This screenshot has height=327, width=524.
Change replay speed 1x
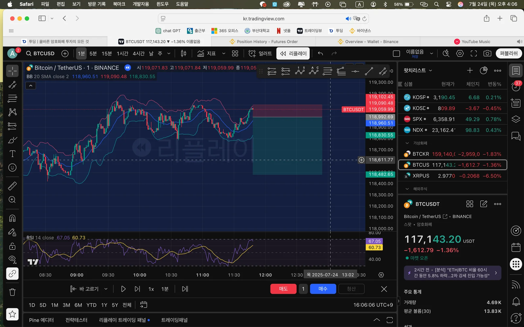(x=151, y=289)
